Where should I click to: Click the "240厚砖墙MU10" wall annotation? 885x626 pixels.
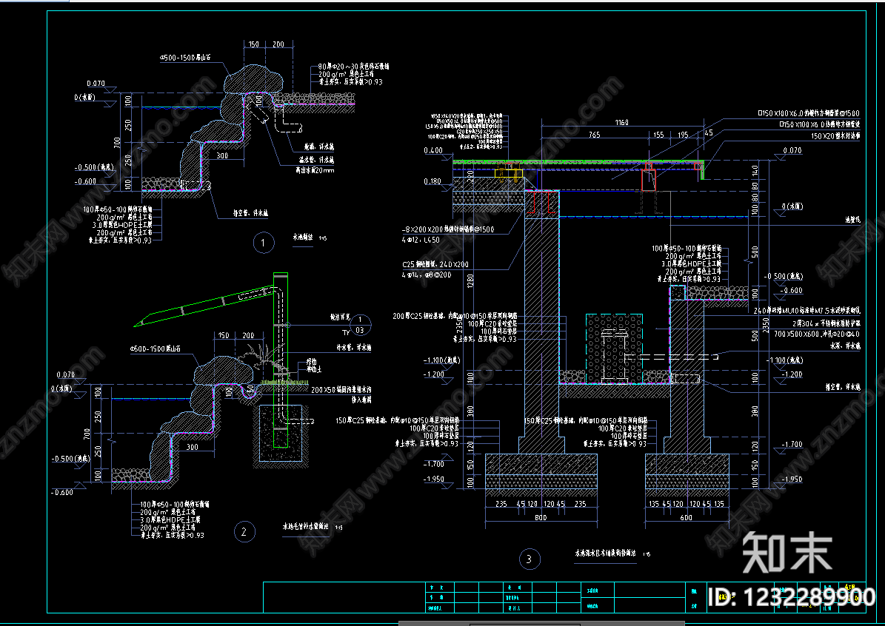pyautogui.click(x=806, y=311)
